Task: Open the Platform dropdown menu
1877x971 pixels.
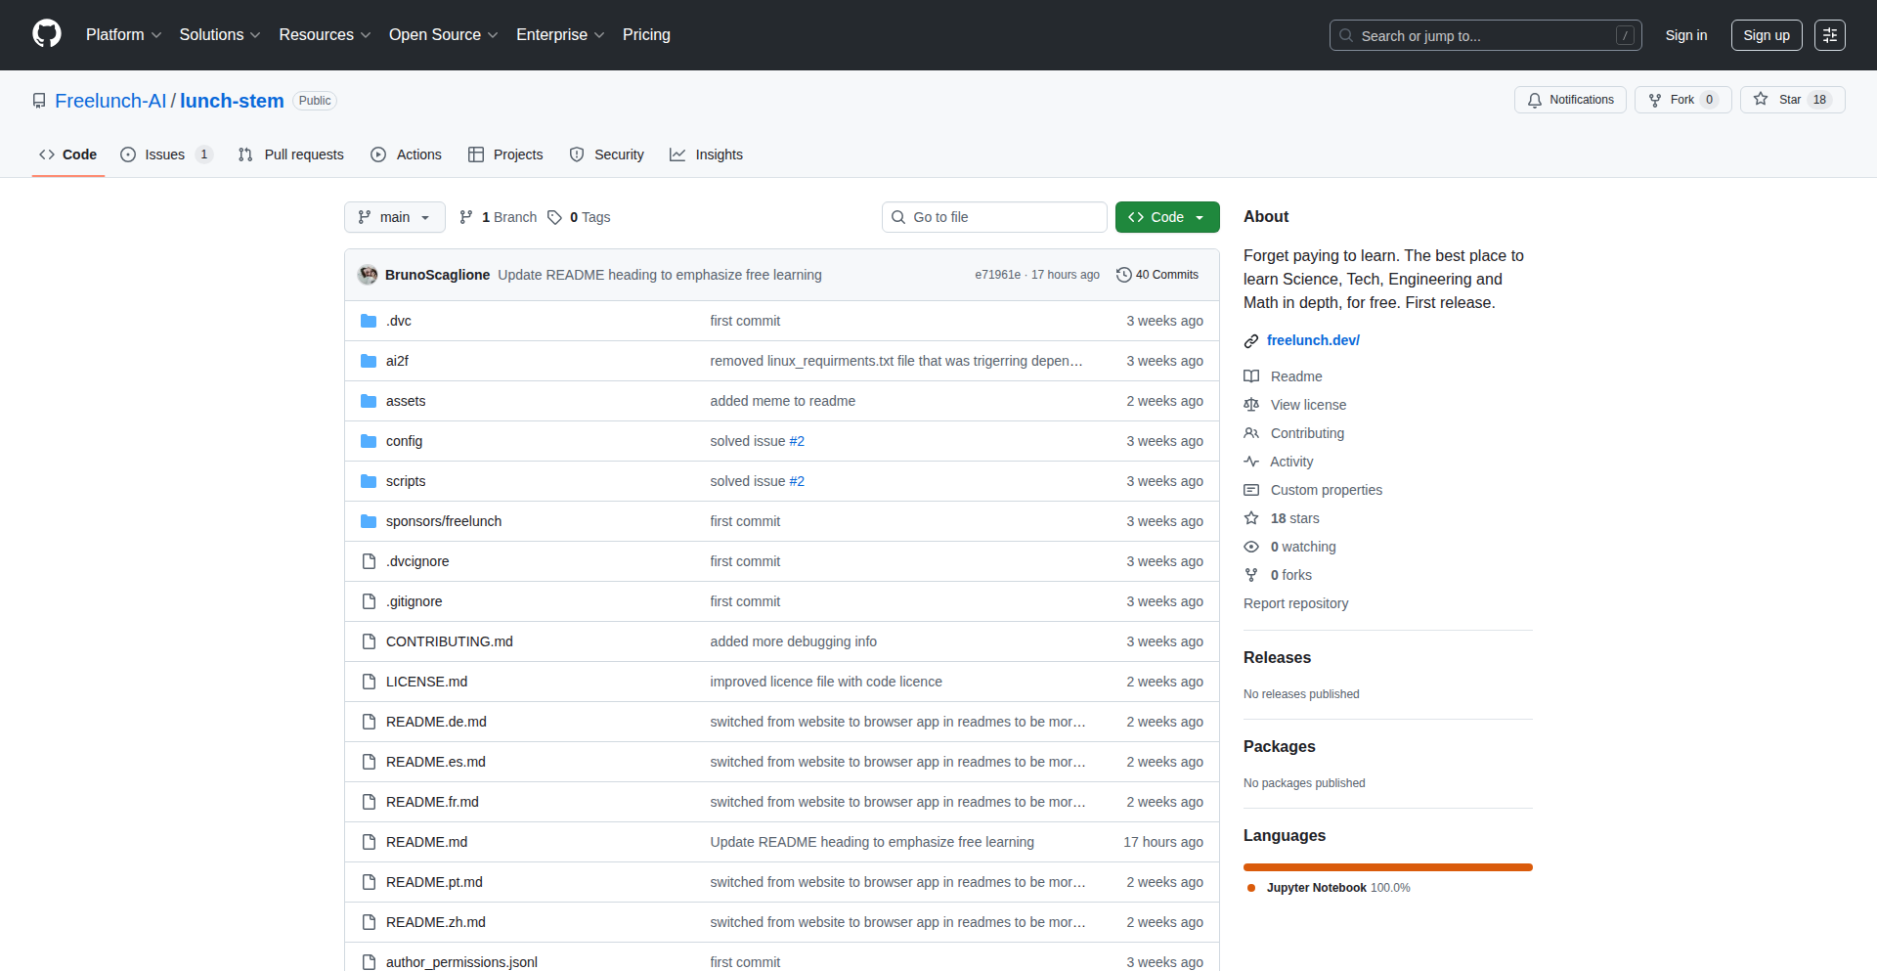Action: pos(123,34)
